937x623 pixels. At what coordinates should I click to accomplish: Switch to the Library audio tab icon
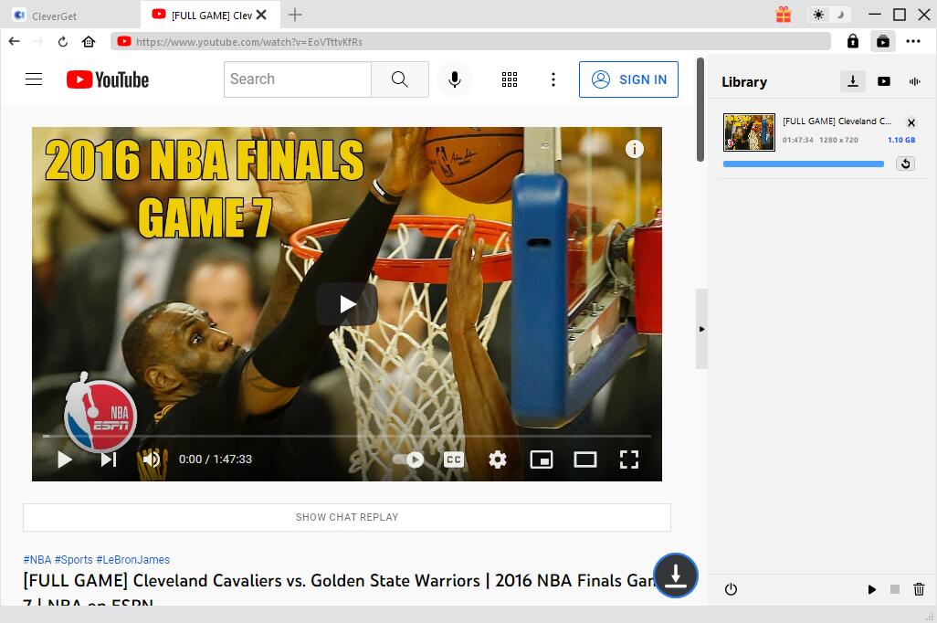(x=914, y=81)
